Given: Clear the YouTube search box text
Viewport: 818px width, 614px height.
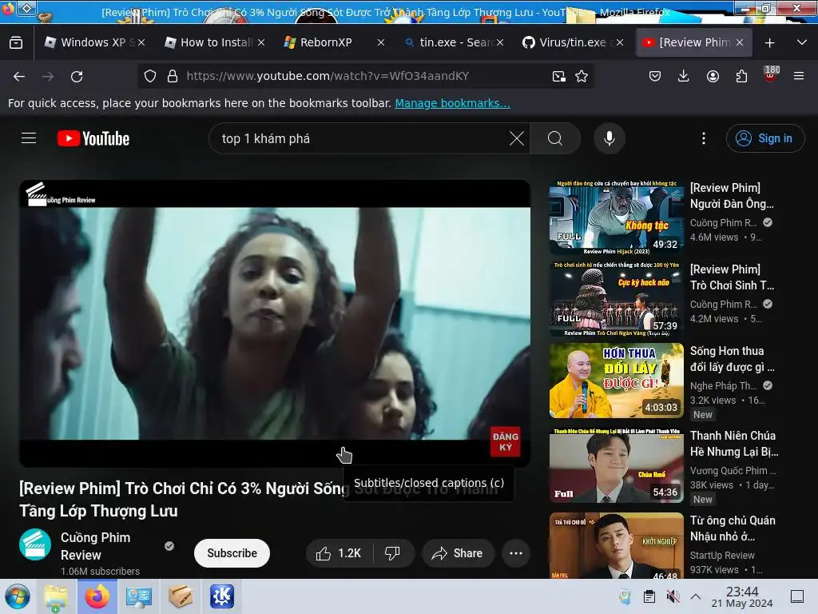Looking at the screenshot, I should [517, 138].
